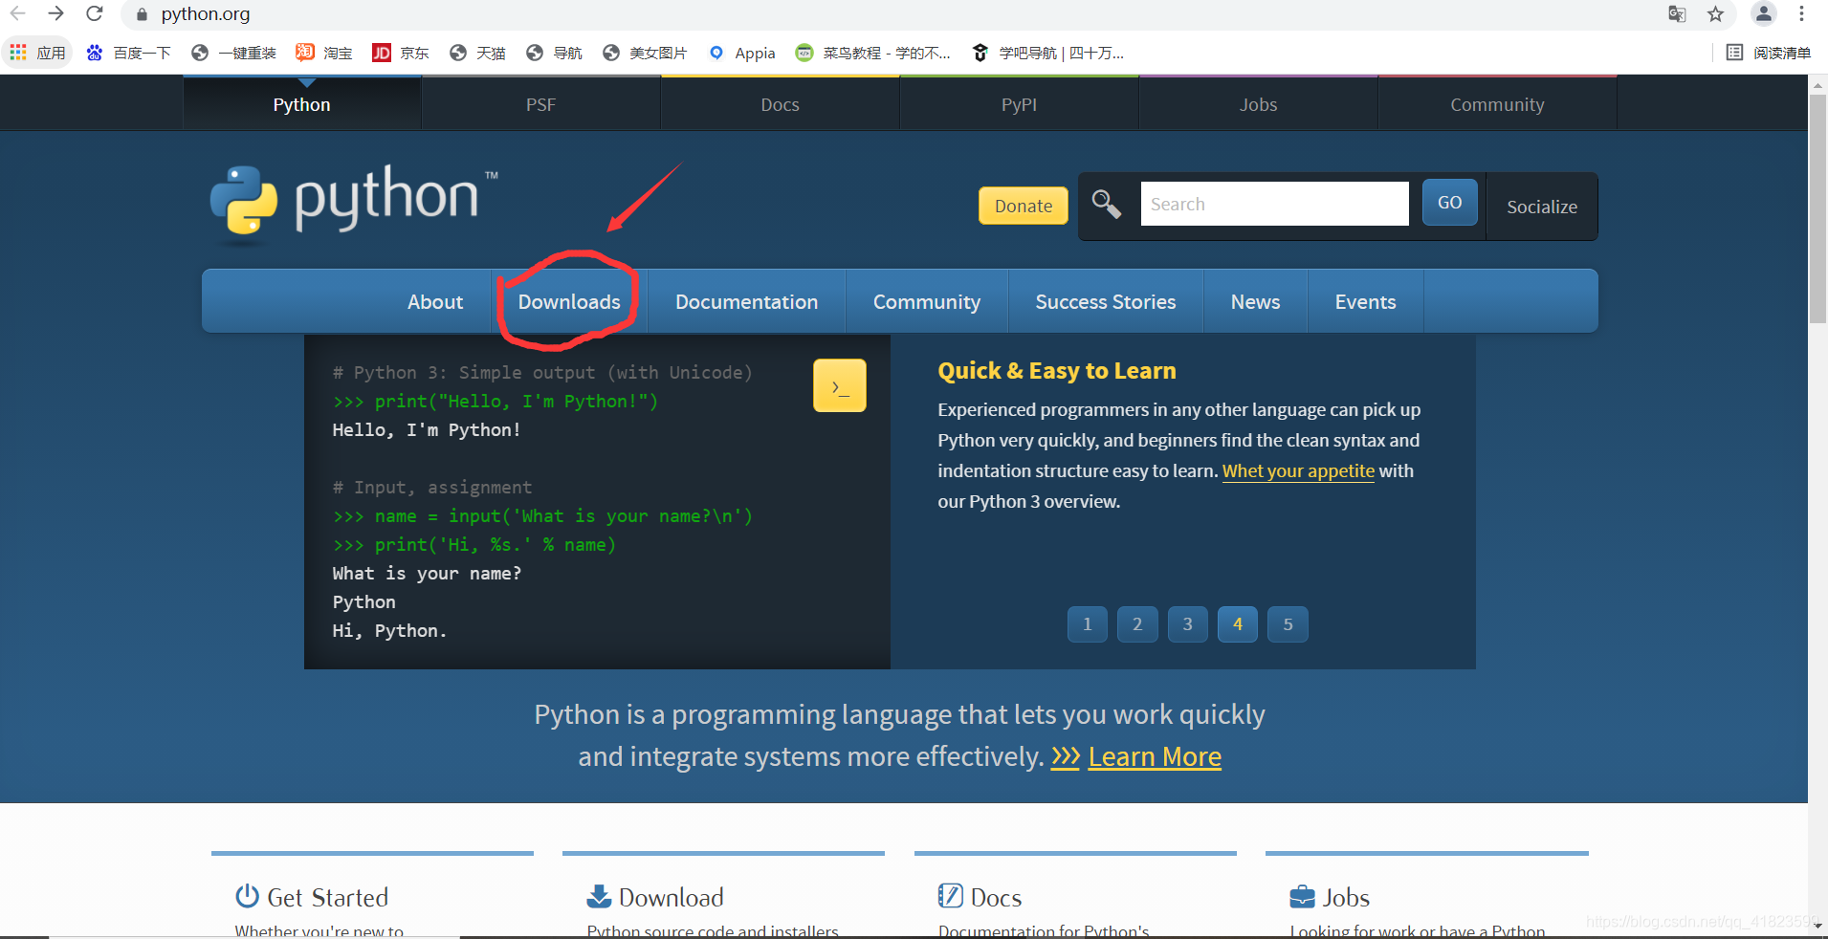Switch to slide 3
The width and height of the screenshot is (1828, 939).
[1188, 624]
